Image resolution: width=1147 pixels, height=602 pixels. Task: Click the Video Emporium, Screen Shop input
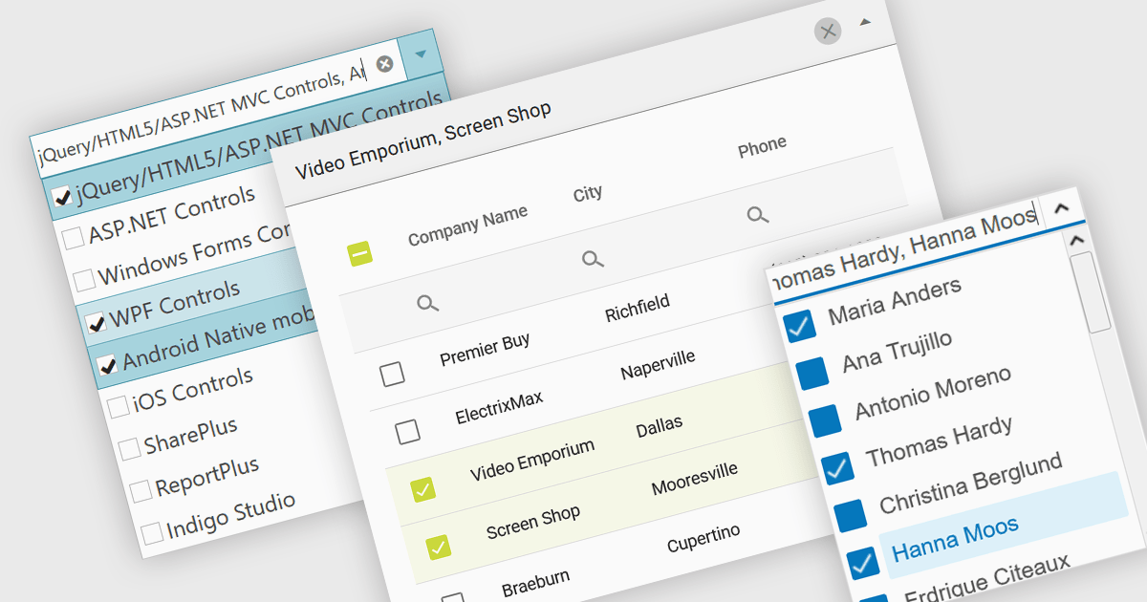click(423, 141)
